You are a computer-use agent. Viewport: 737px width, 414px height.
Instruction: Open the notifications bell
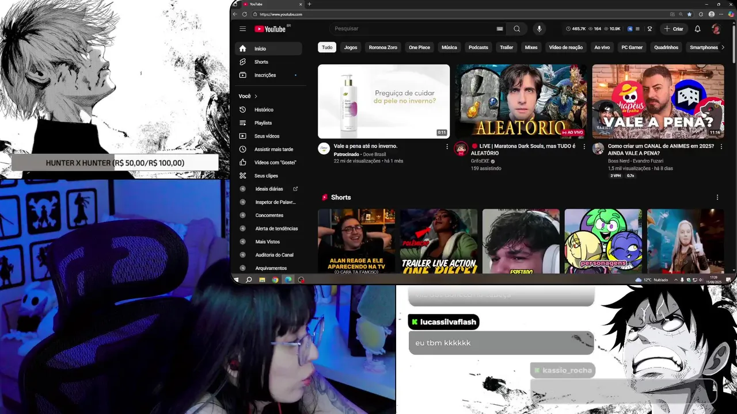point(697,29)
